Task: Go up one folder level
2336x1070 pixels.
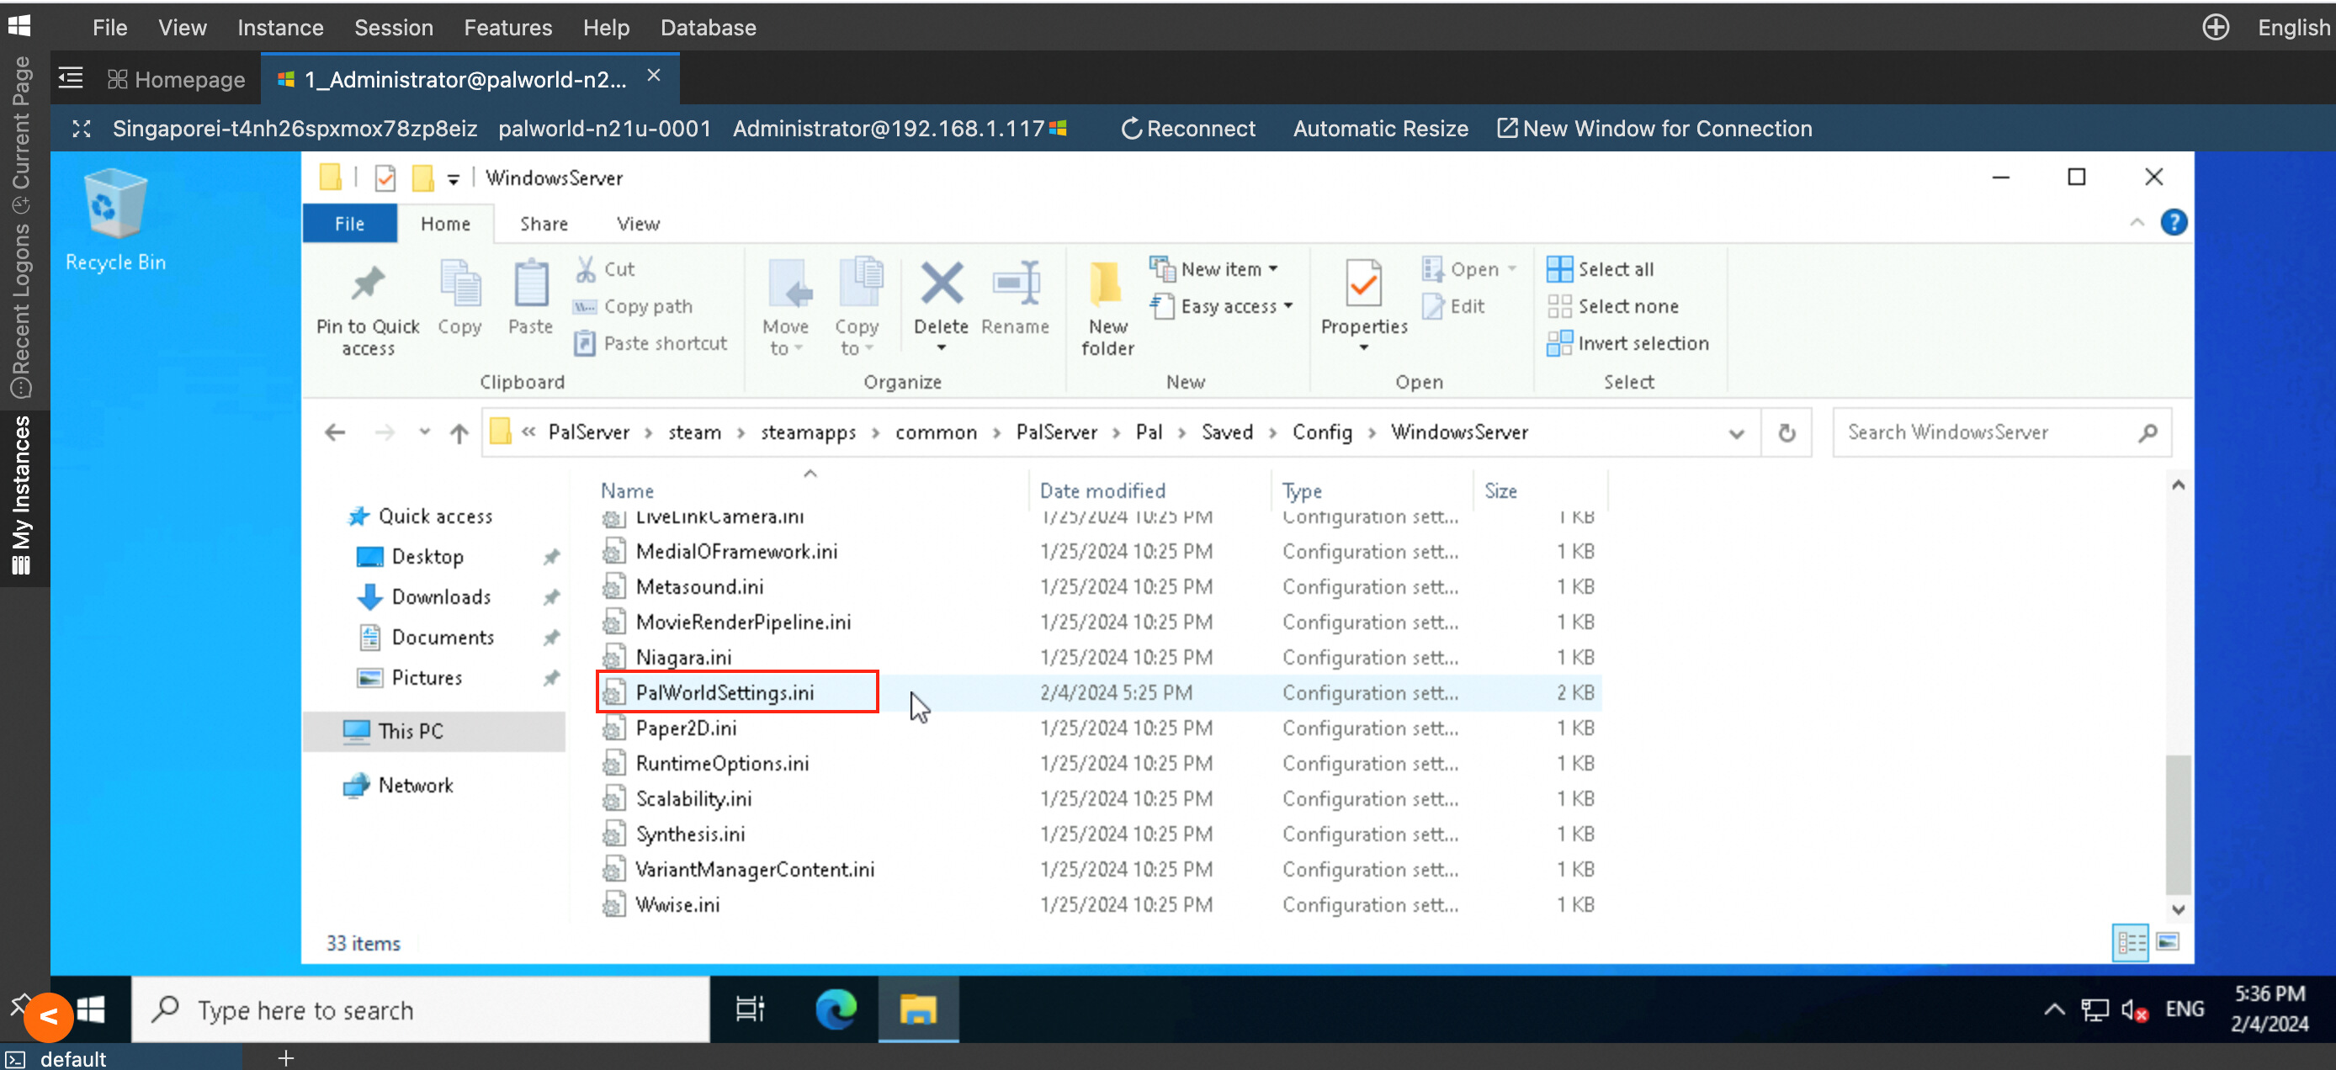Action: pyautogui.click(x=459, y=433)
